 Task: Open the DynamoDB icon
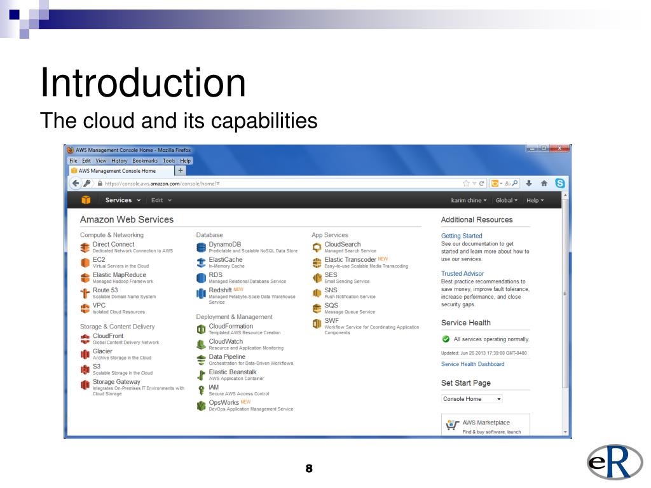(x=201, y=248)
